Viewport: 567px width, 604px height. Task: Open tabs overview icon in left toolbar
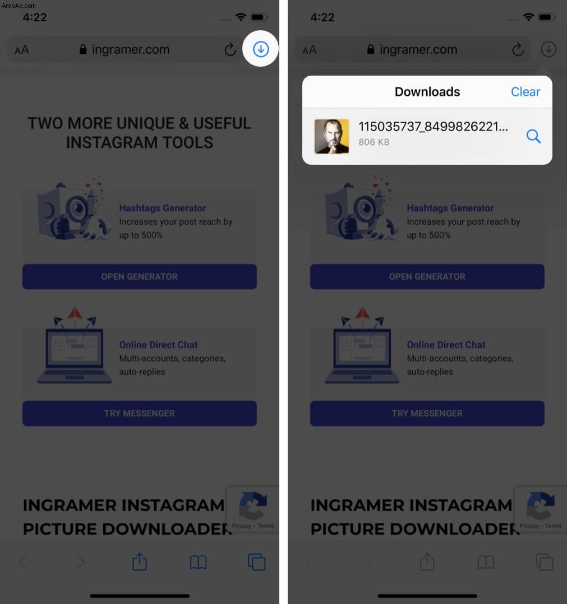point(257,562)
